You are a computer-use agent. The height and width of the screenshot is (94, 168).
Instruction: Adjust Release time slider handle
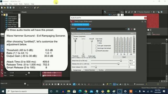[x=118, y=64]
